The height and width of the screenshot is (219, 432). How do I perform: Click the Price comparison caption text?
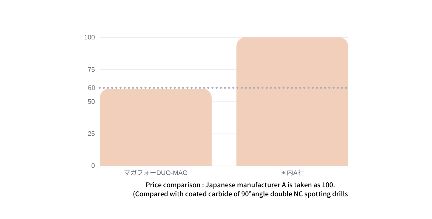[x=240, y=185]
